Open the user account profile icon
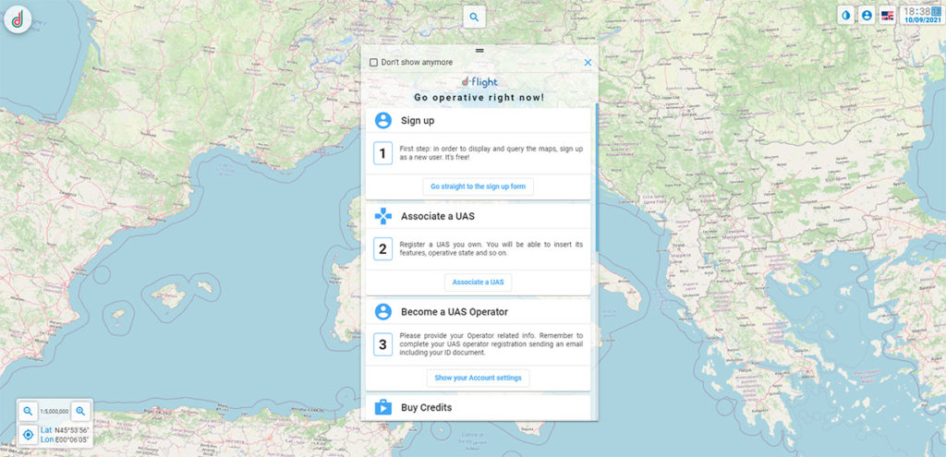 point(867,16)
